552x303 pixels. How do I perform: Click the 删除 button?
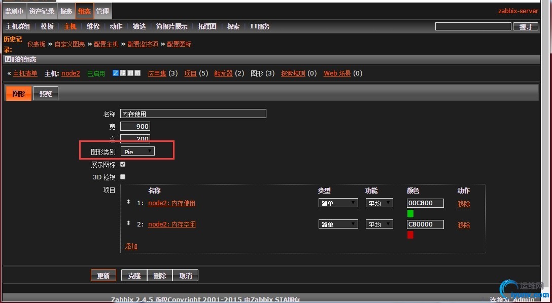160,275
